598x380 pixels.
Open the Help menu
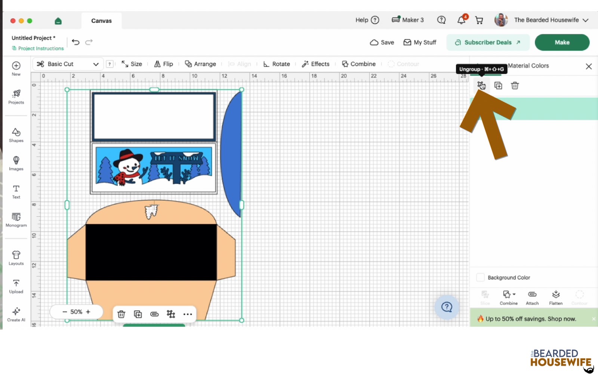pyautogui.click(x=367, y=20)
